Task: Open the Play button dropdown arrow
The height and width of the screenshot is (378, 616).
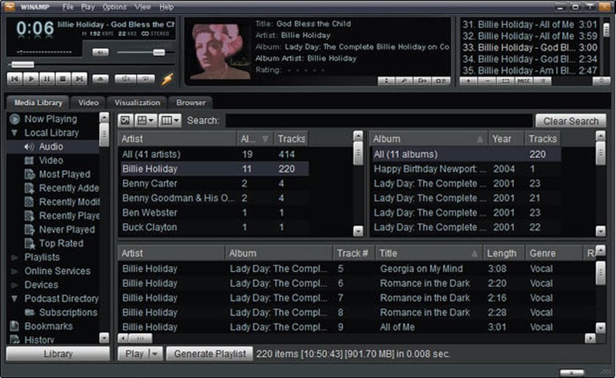Action: pos(156,354)
